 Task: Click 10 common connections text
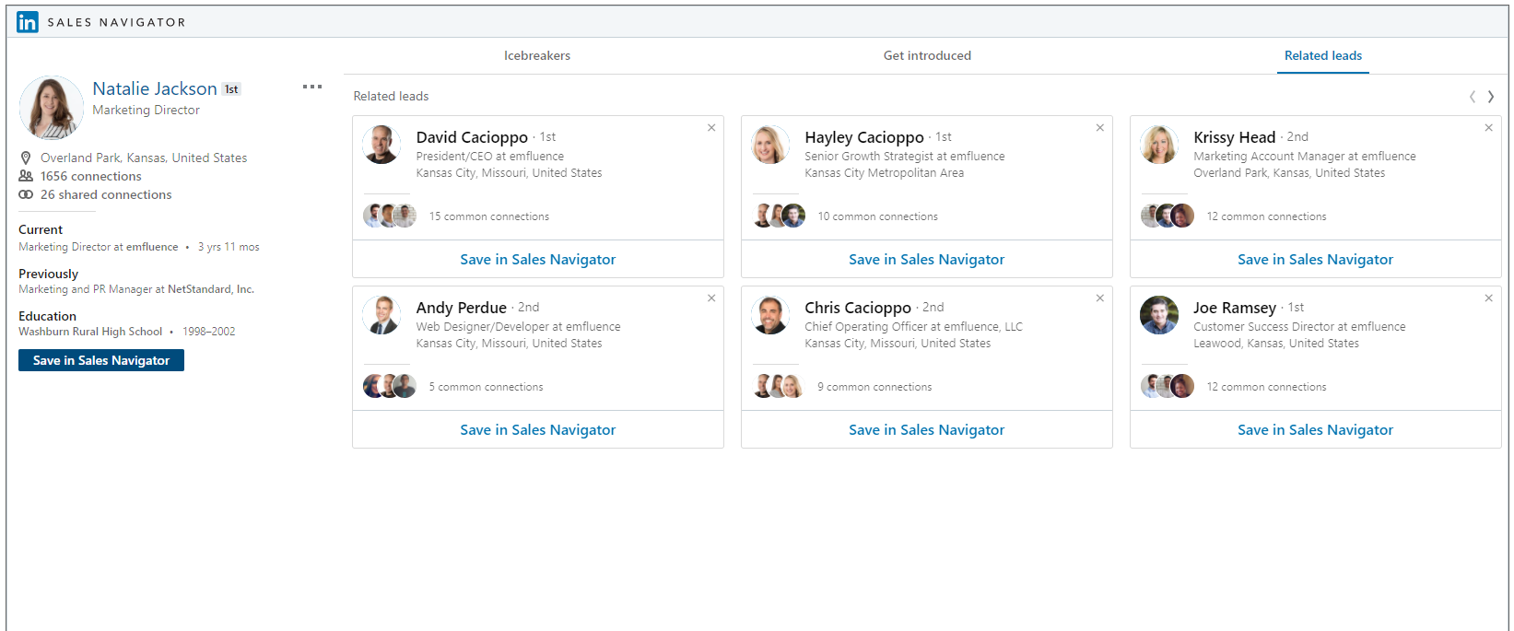pos(878,216)
